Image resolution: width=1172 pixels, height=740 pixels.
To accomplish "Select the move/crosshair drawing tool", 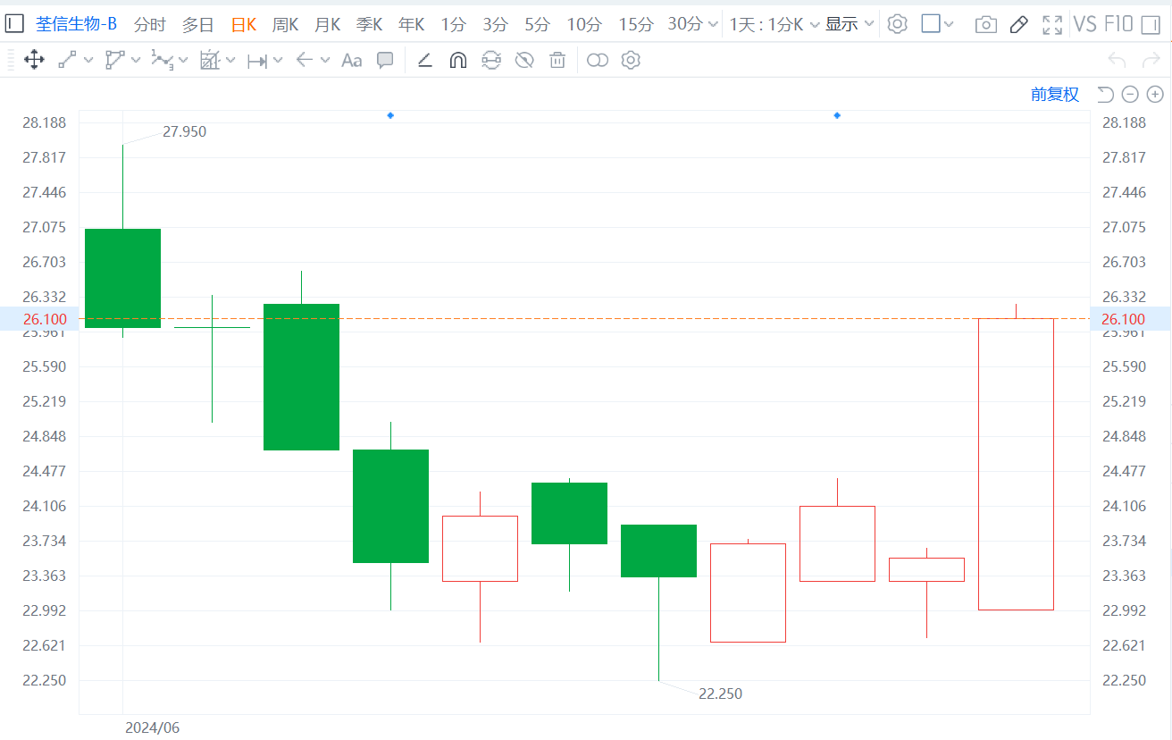I will (x=34, y=61).
